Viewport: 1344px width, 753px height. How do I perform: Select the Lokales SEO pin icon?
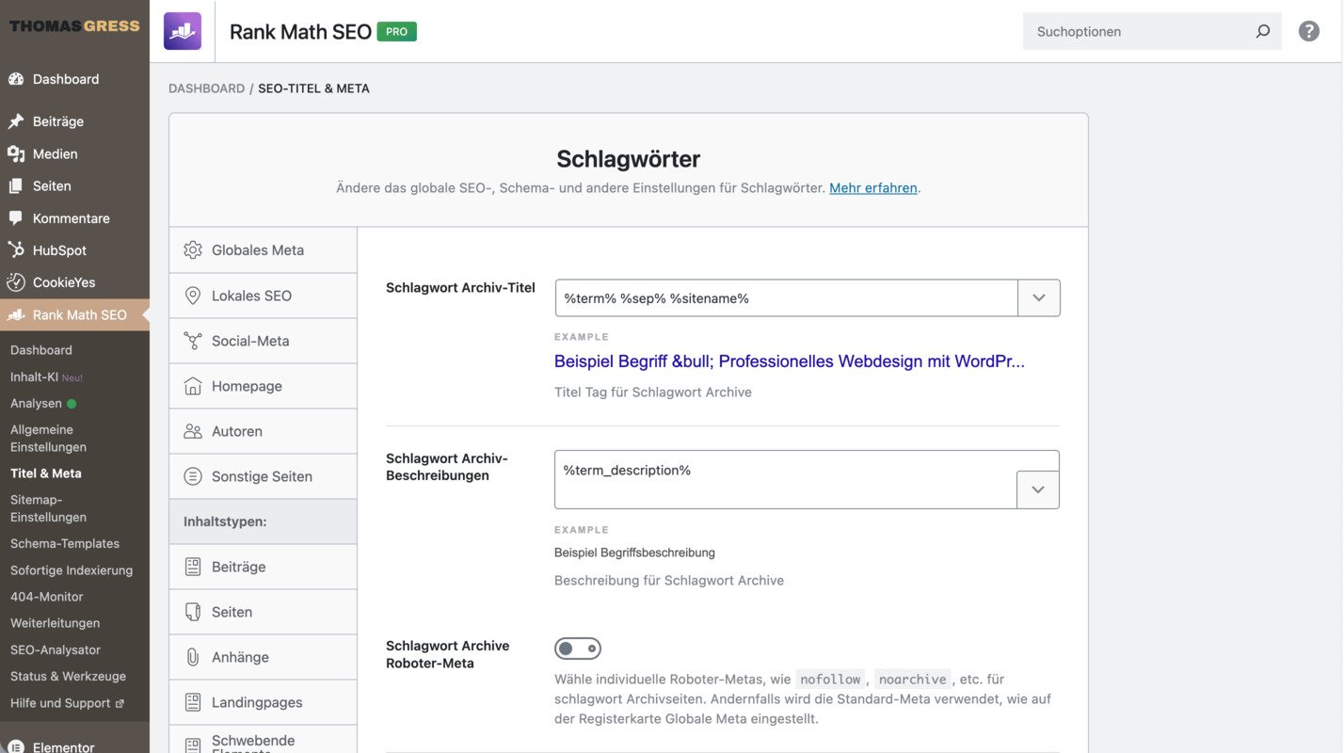point(193,296)
